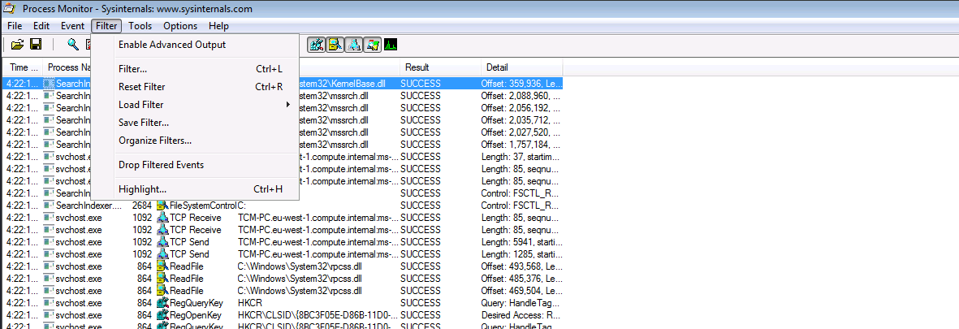Open the Tools menu
Screen dimensions: 959x329
pyautogui.click(x=140, y=26)
